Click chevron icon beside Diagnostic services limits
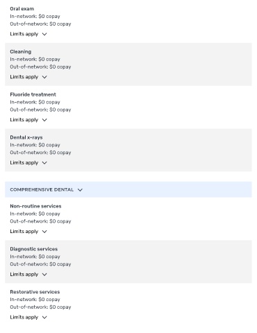The image size is (257, 333). point(44,275)
